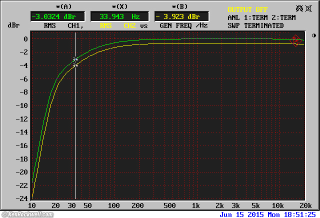
Task: Click the 30 label on the frequency axis
Action: click(x=71, y=206)
